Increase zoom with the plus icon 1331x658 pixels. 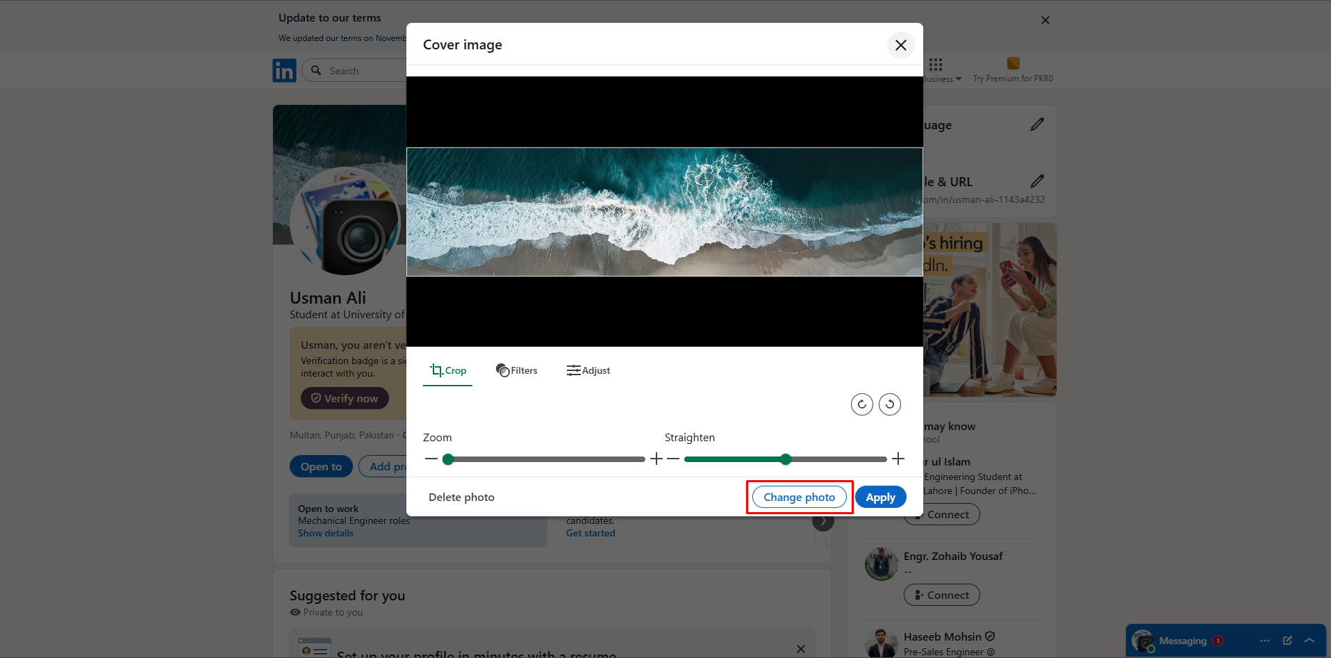(656, 459)
